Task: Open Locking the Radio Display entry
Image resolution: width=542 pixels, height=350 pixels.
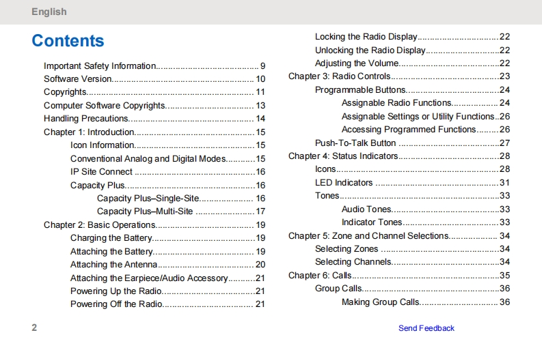Action: point(366,37)
